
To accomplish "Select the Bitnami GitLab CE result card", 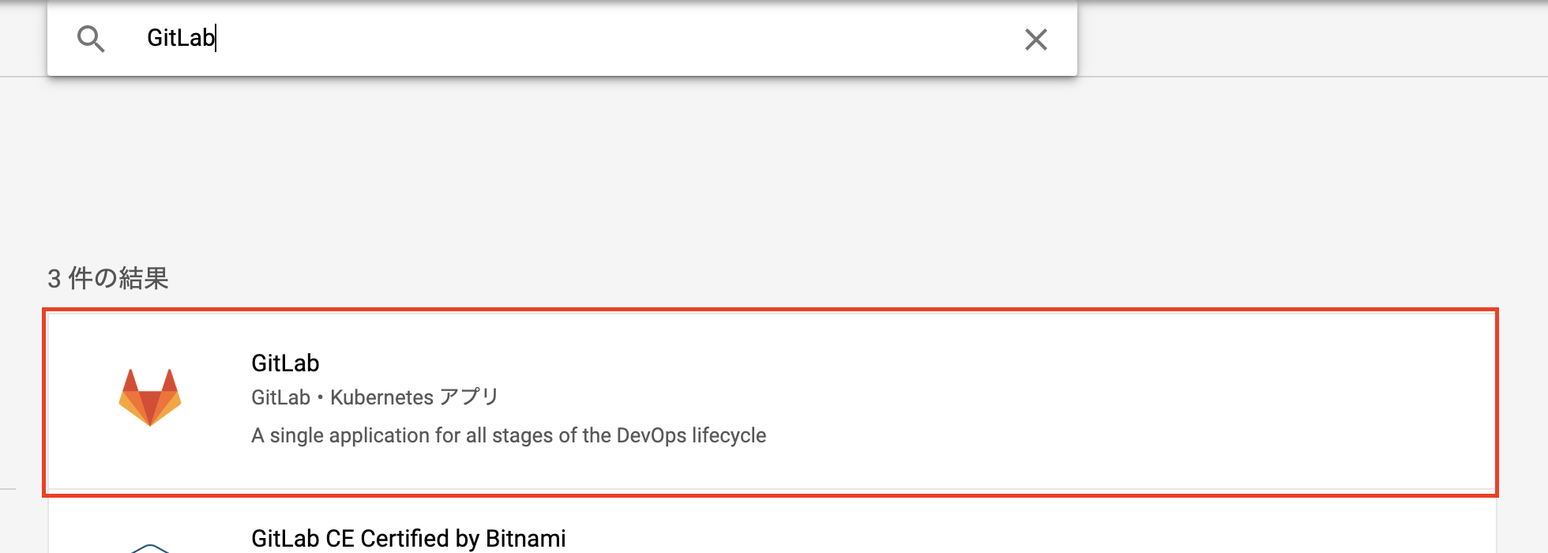I will (x=772, y=525).
